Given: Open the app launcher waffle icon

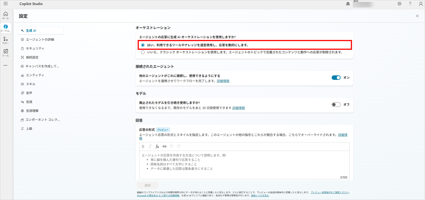Looking at the screenshot, I should (x=6, y=4).
